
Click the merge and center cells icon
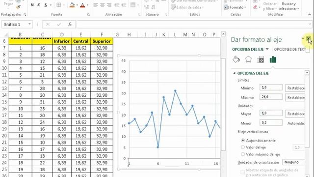coord(133,5)
